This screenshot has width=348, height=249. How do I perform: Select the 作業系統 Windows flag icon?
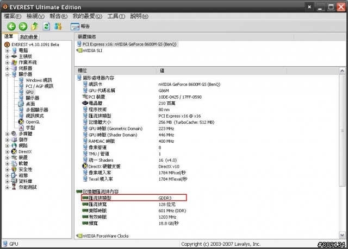coord(14,62)
